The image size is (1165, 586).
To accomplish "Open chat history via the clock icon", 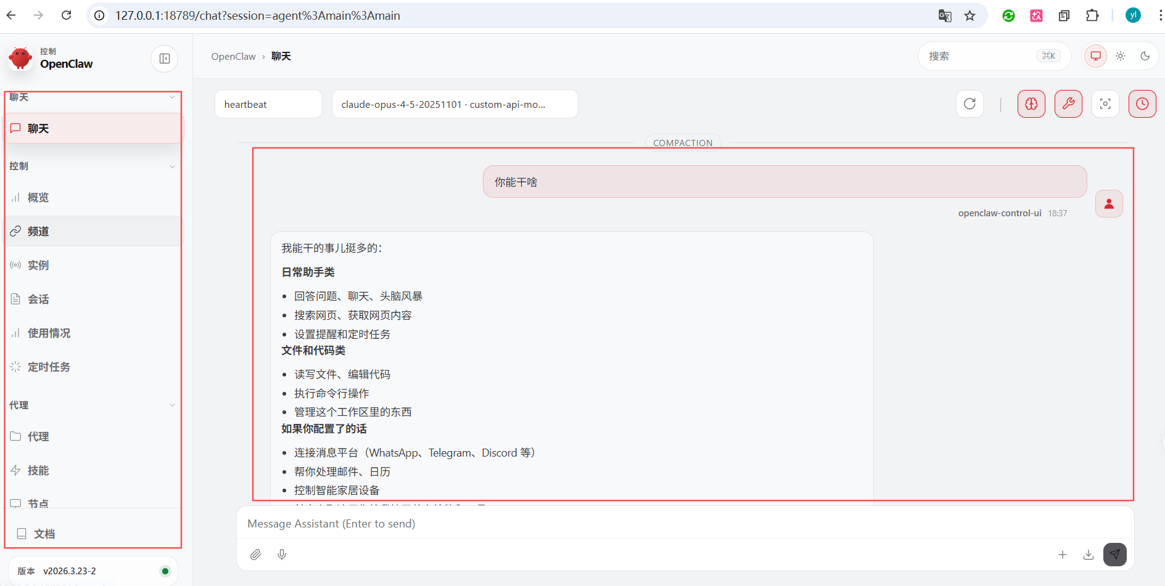I will 1142,104.
